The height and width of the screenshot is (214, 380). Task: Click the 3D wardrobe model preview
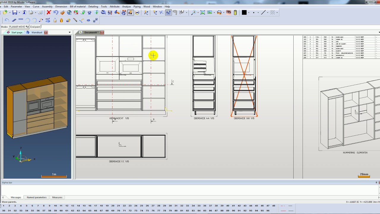[37, 107]
